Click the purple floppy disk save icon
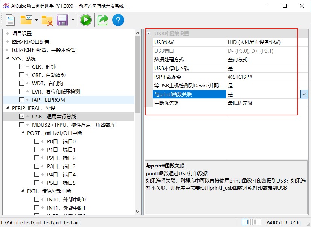This screenshot has width=311, height=227. (62, 20)
